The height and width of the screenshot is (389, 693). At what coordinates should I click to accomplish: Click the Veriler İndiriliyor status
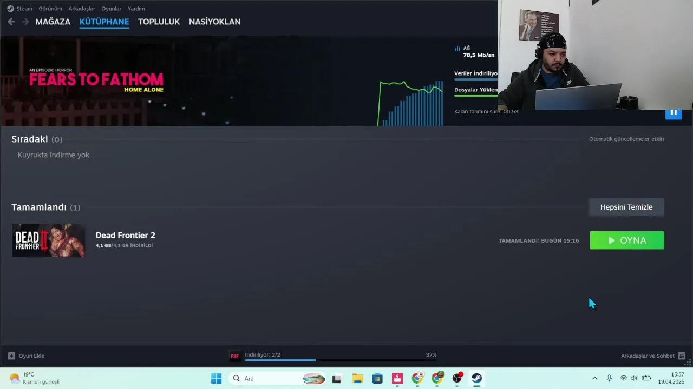[475, 73]
